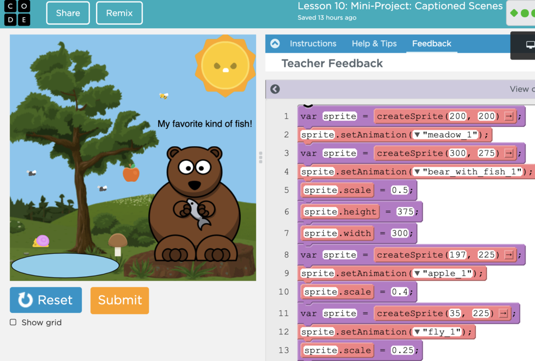This screenshot has height=361, width=535.
Task: Click the green circle progress bubble
Action: pos(525,13)
